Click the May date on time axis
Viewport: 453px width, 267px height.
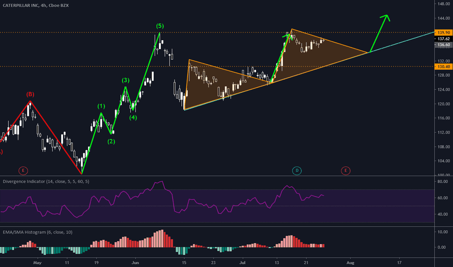tap(37, 263)
